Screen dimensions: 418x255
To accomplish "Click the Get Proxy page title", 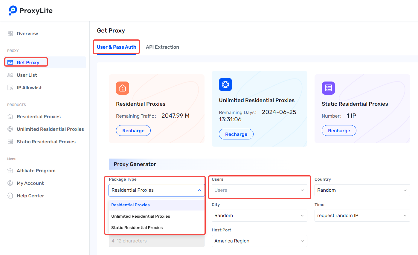I will coord(111,30).
